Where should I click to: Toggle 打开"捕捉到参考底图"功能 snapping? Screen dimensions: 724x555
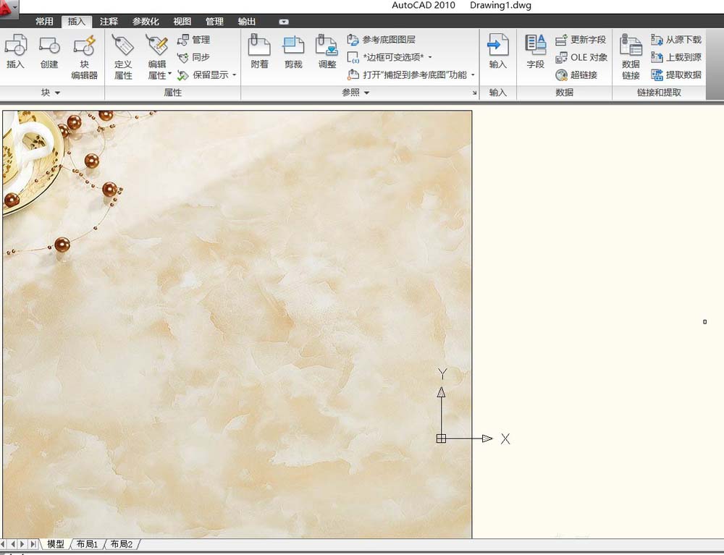click(411, 75)
